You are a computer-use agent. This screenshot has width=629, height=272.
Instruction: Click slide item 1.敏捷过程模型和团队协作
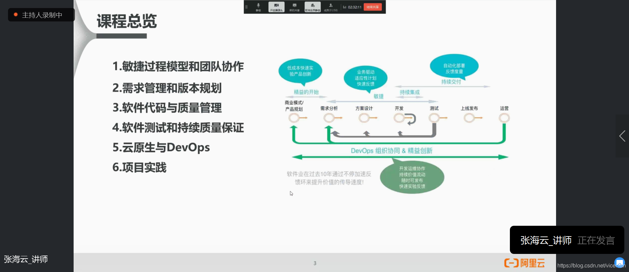point(178,66)
